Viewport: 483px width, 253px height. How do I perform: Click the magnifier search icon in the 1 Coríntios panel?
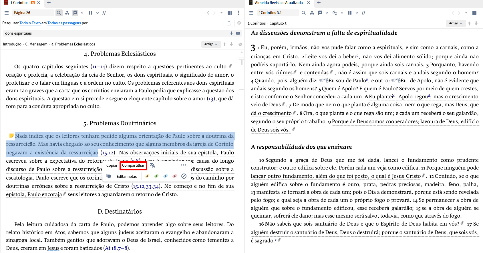click(x=59, y=13)
